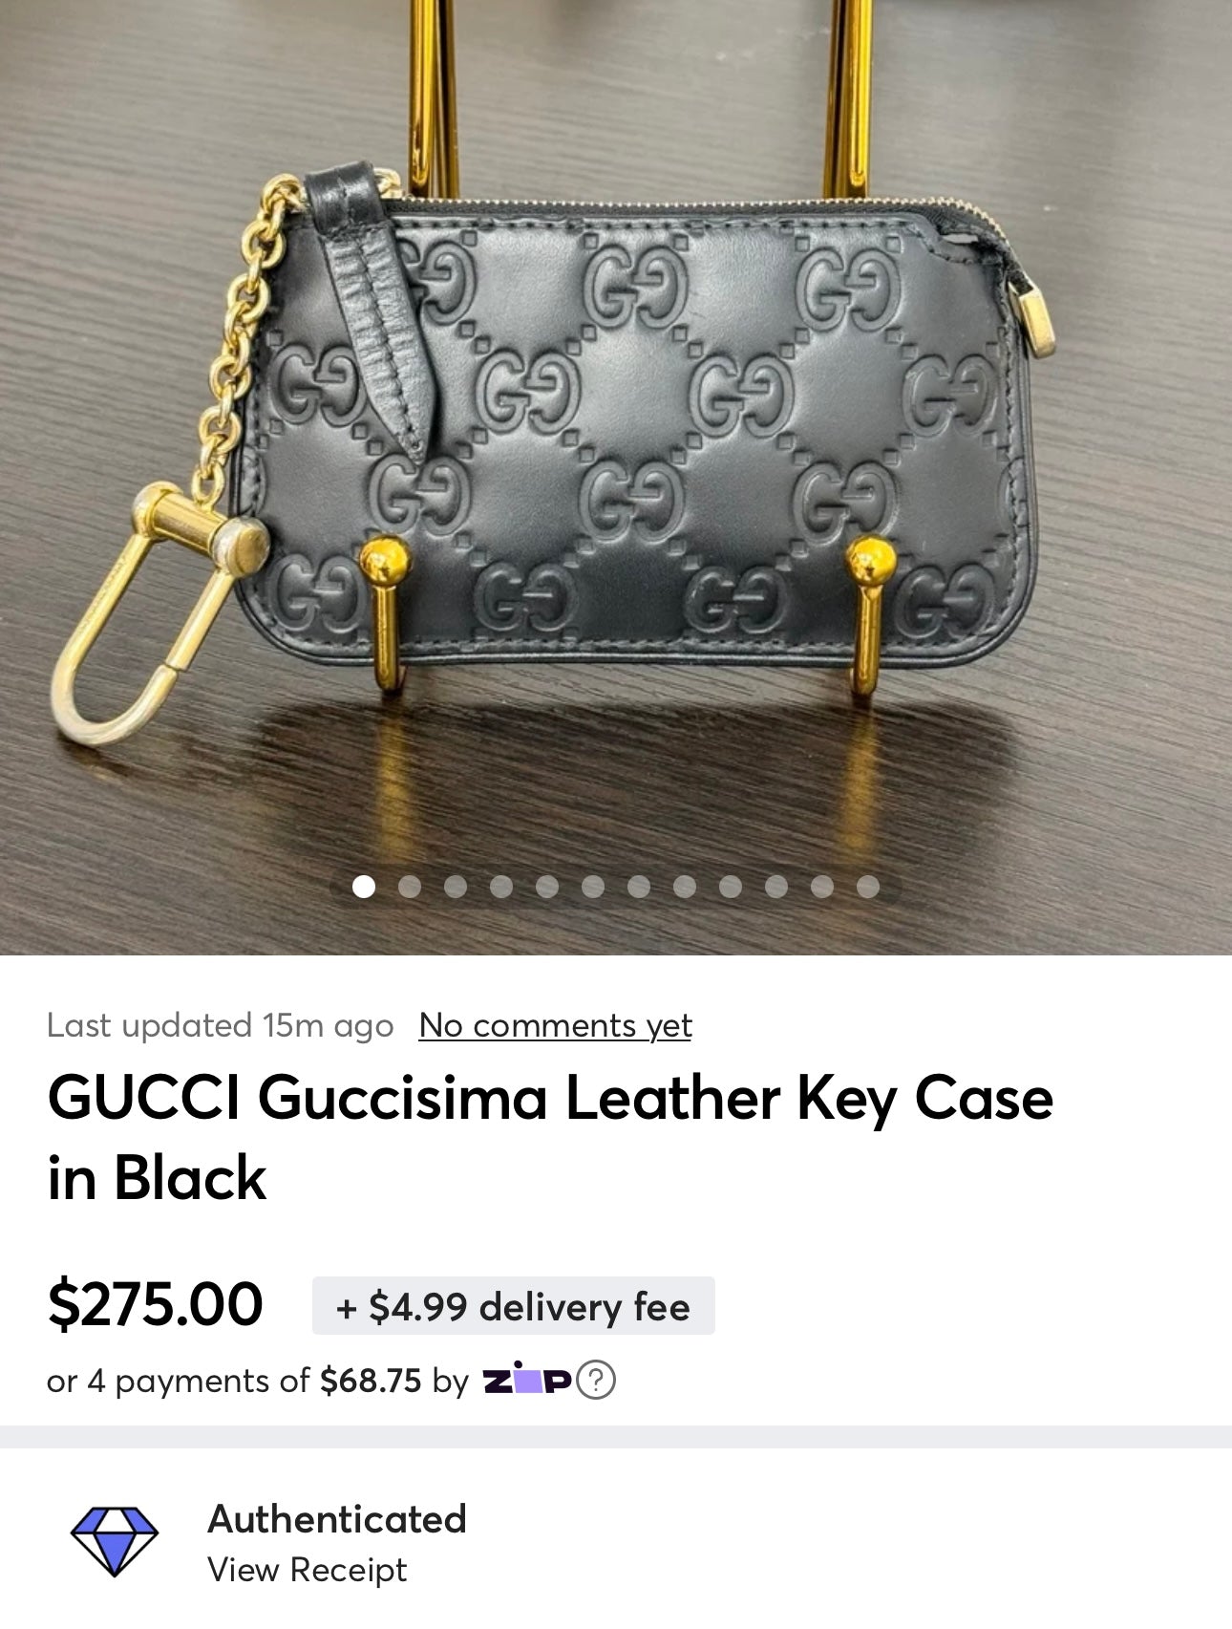The width and height of the screenshot is (1232, 1629).
Task: Tap the Zip help question mark icon
Action: tap(597, 1381)
